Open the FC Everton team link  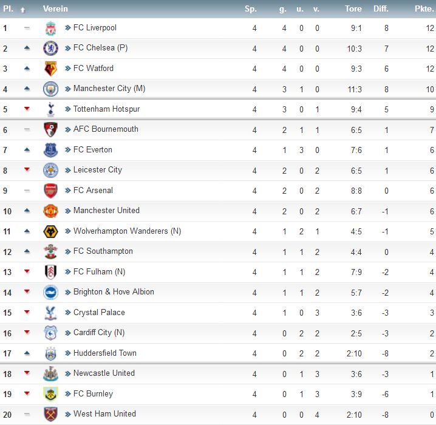pyautogui.click(x=92, y=149)
